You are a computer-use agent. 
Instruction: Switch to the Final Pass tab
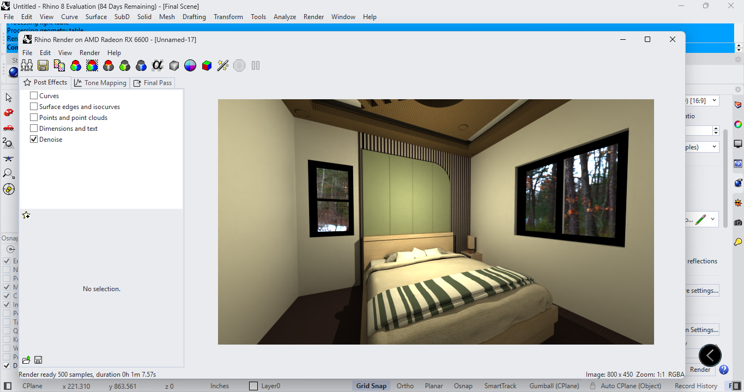(x=153, y=83)
